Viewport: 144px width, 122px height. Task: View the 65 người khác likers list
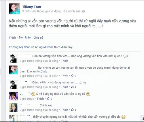pyautogui.click(x=44, y=47)
